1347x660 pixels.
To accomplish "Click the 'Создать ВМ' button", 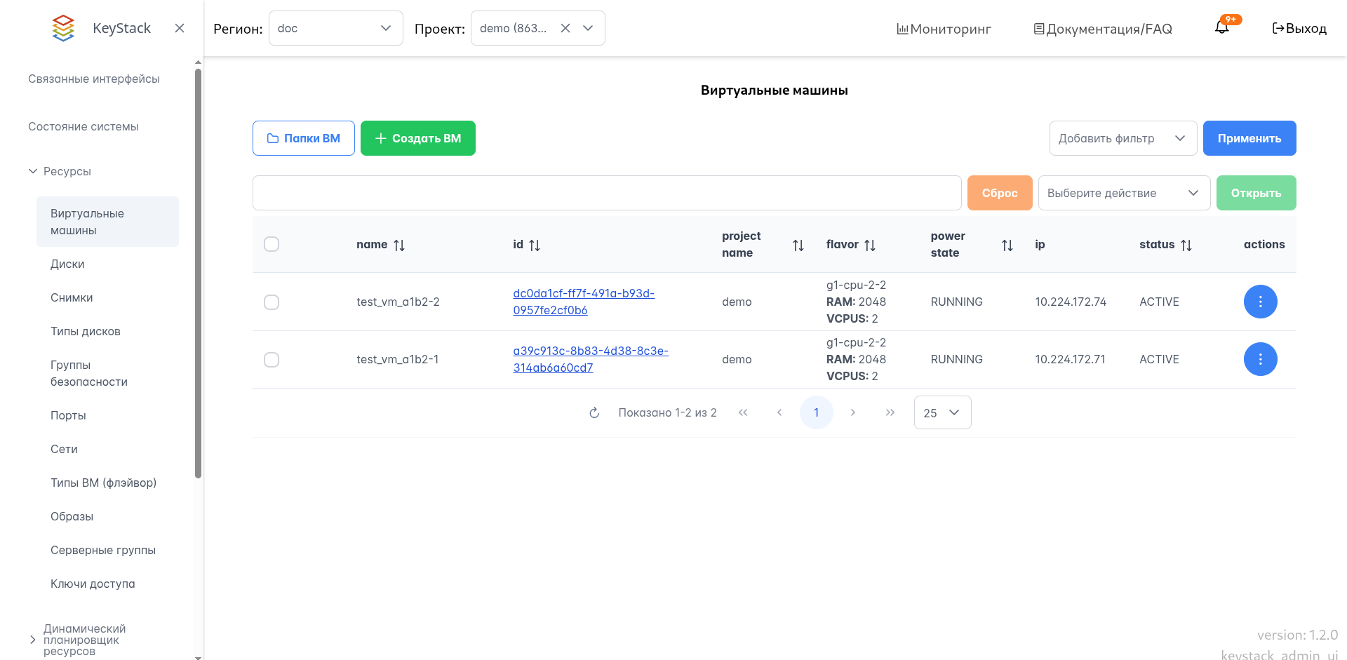I will click(x=418, y=138).
